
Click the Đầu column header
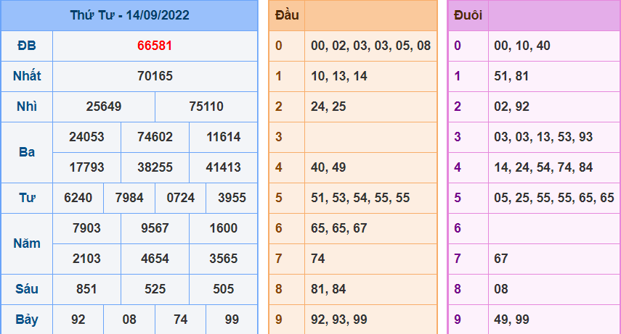tap(287, 15)
